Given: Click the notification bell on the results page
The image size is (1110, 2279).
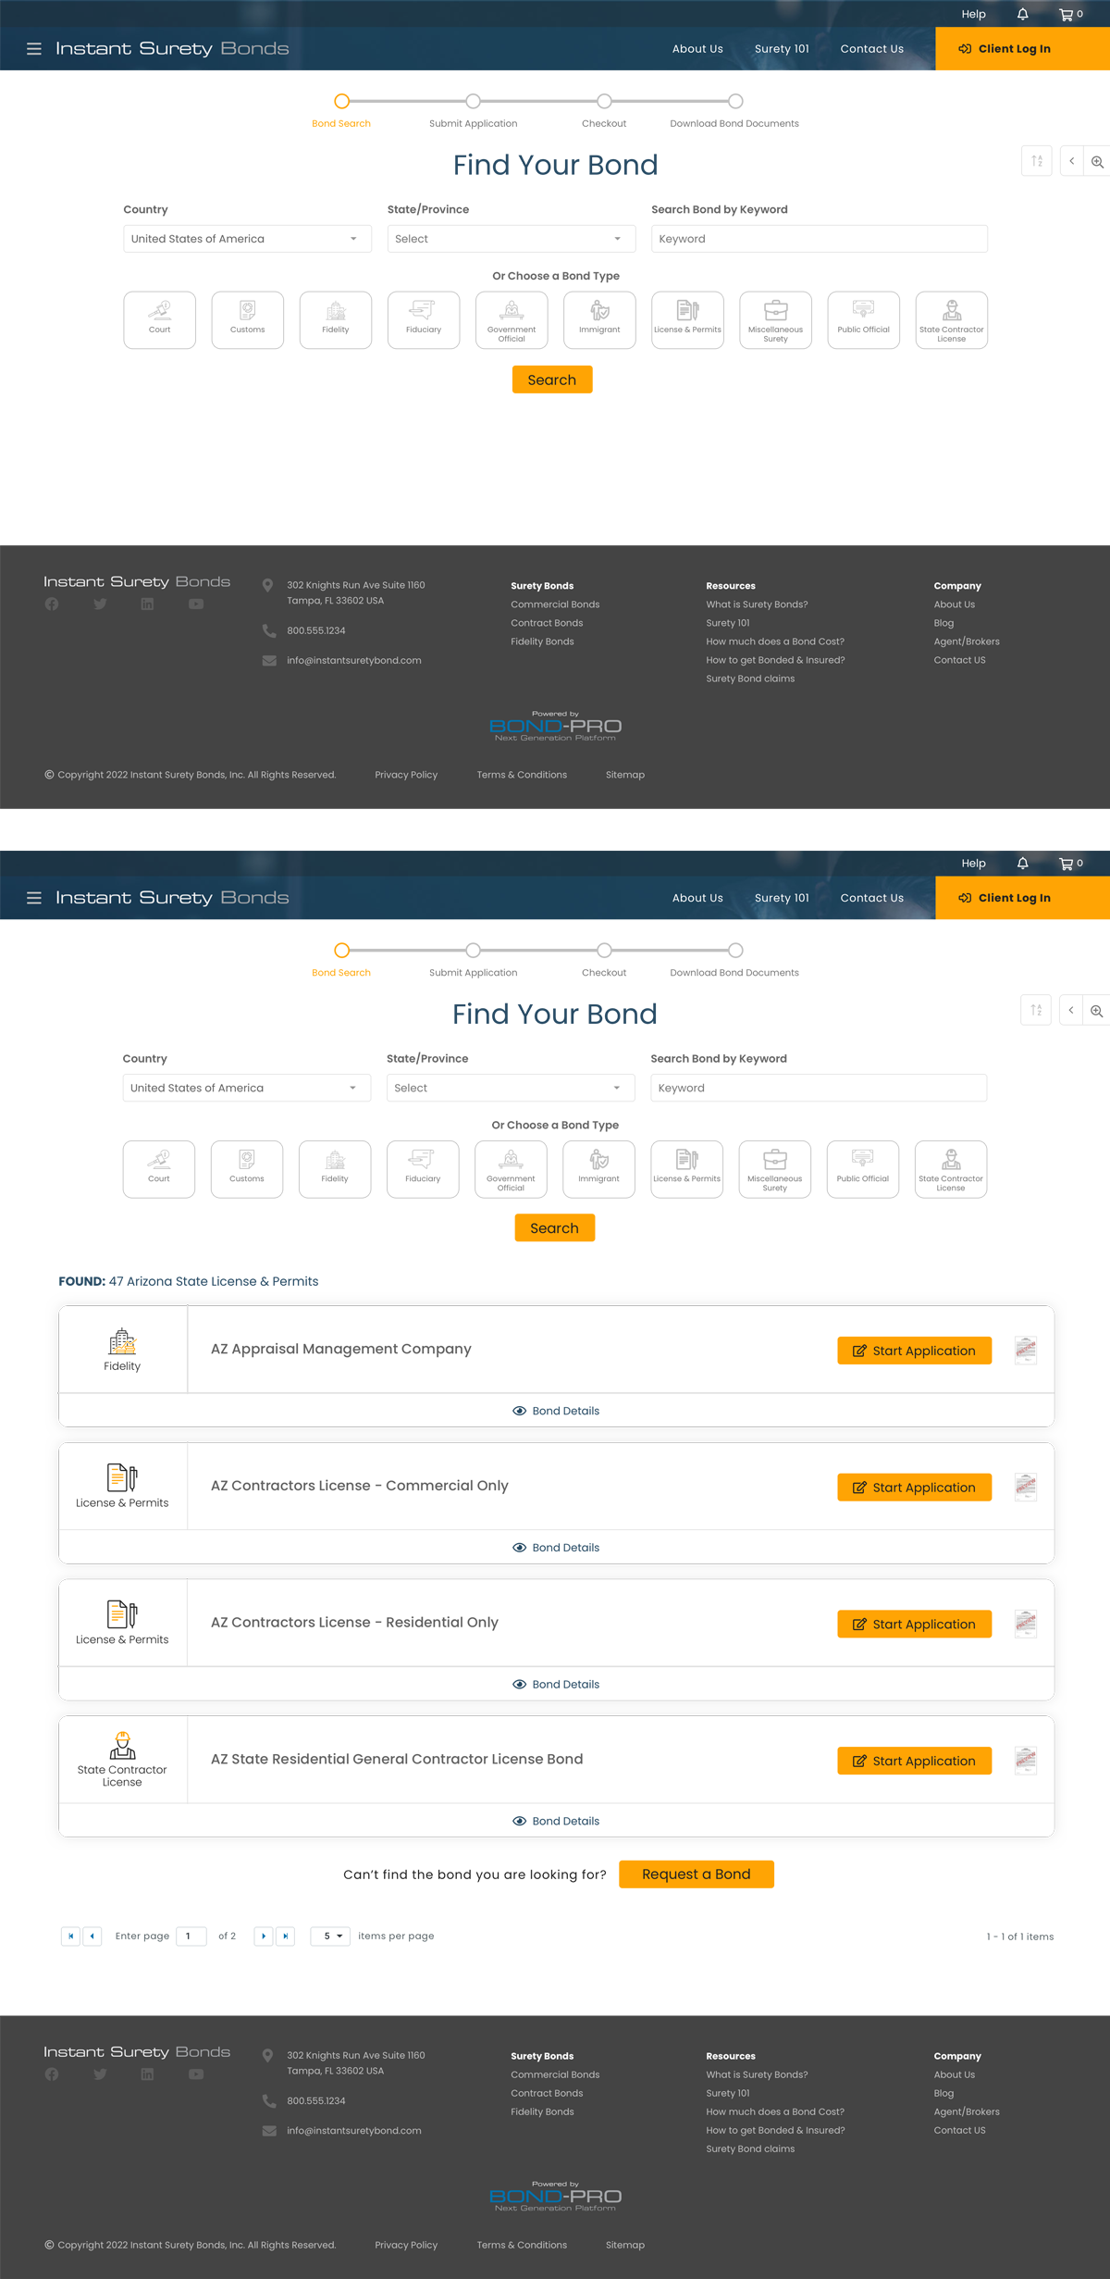Looking at the screenshot, I should pos(1022,863).
